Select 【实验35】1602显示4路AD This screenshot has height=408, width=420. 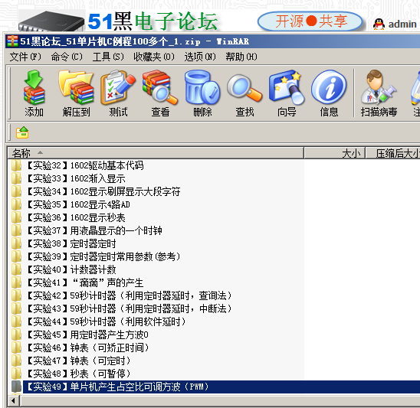pyautogui.click(x=78, y=204)
